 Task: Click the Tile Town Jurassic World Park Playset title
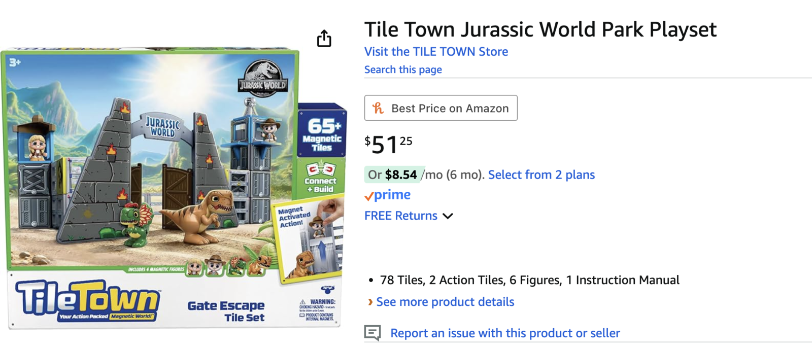pos(540,29)
